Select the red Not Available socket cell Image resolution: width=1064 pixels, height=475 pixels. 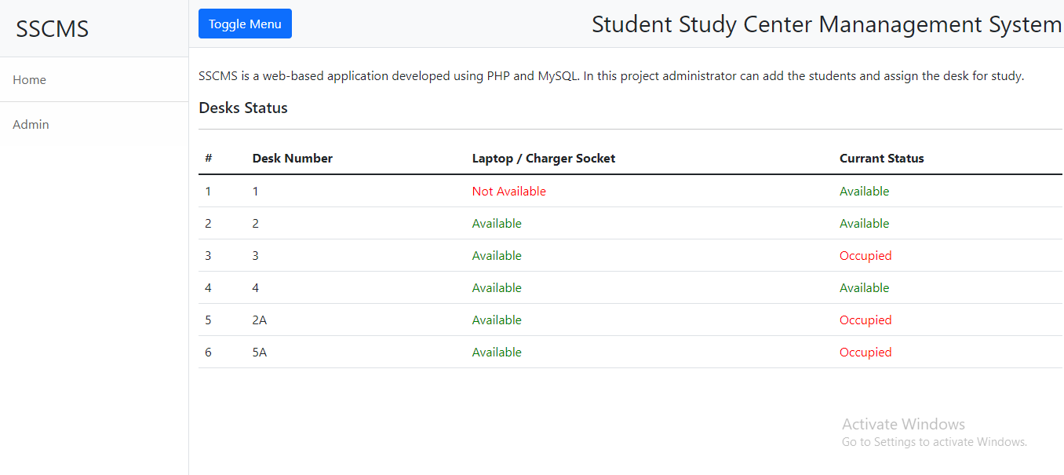(x=509, y=192)
